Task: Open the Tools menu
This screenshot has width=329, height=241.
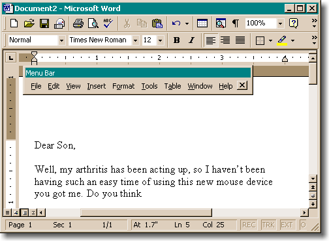Action: pyautogui.click(x=149, y=86)
